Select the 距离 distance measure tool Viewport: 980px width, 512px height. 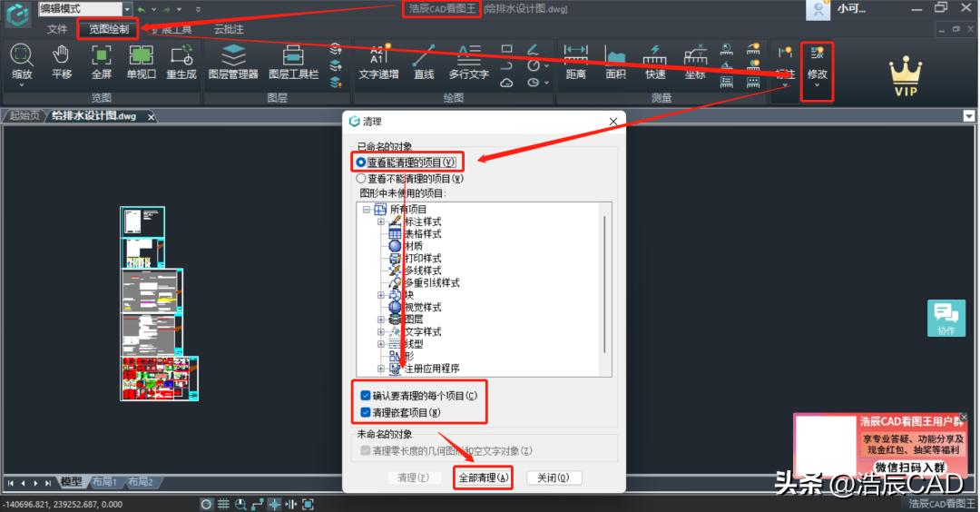[x=575, y=62]
